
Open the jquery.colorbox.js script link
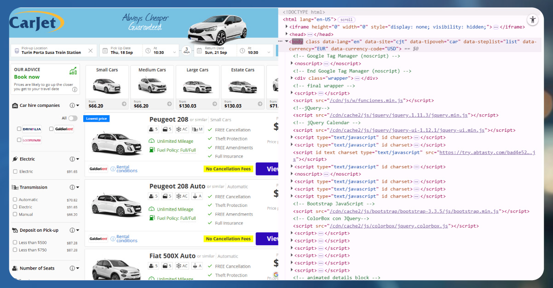pos(389,226)
